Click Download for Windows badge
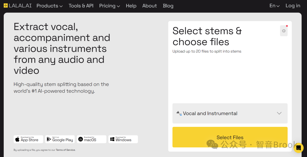 click(123, 139)
